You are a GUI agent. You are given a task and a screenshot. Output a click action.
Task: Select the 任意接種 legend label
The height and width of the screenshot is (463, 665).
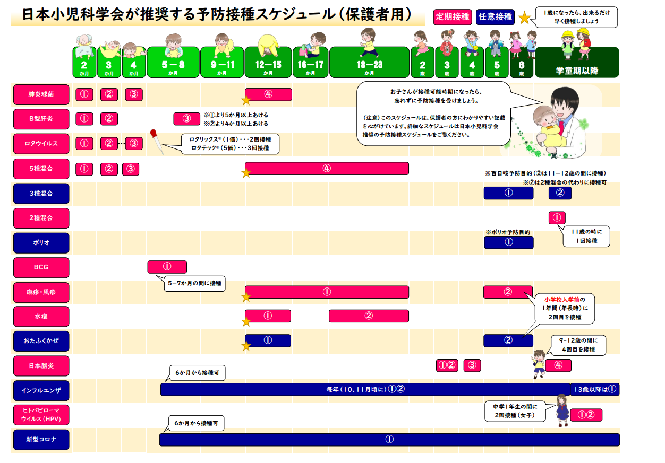pyautogui.click(x=496, y=17)
